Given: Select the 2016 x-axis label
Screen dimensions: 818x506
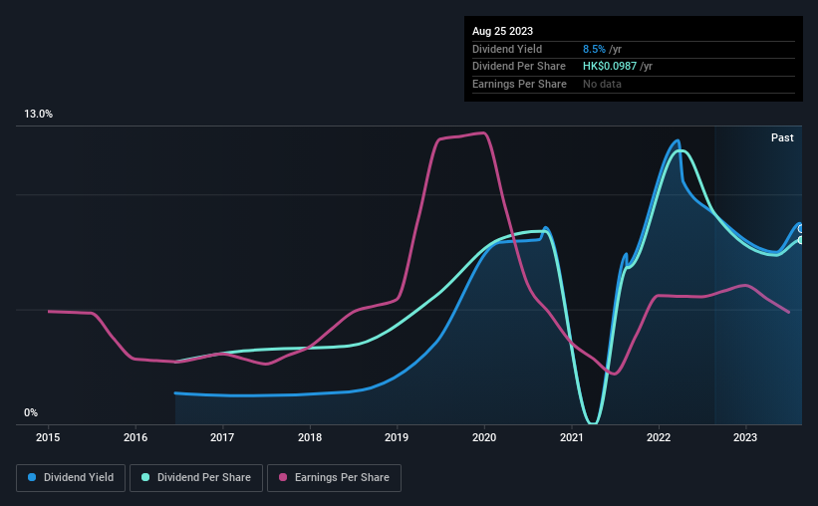Looking at the screenshot, I should pos(136,437).
